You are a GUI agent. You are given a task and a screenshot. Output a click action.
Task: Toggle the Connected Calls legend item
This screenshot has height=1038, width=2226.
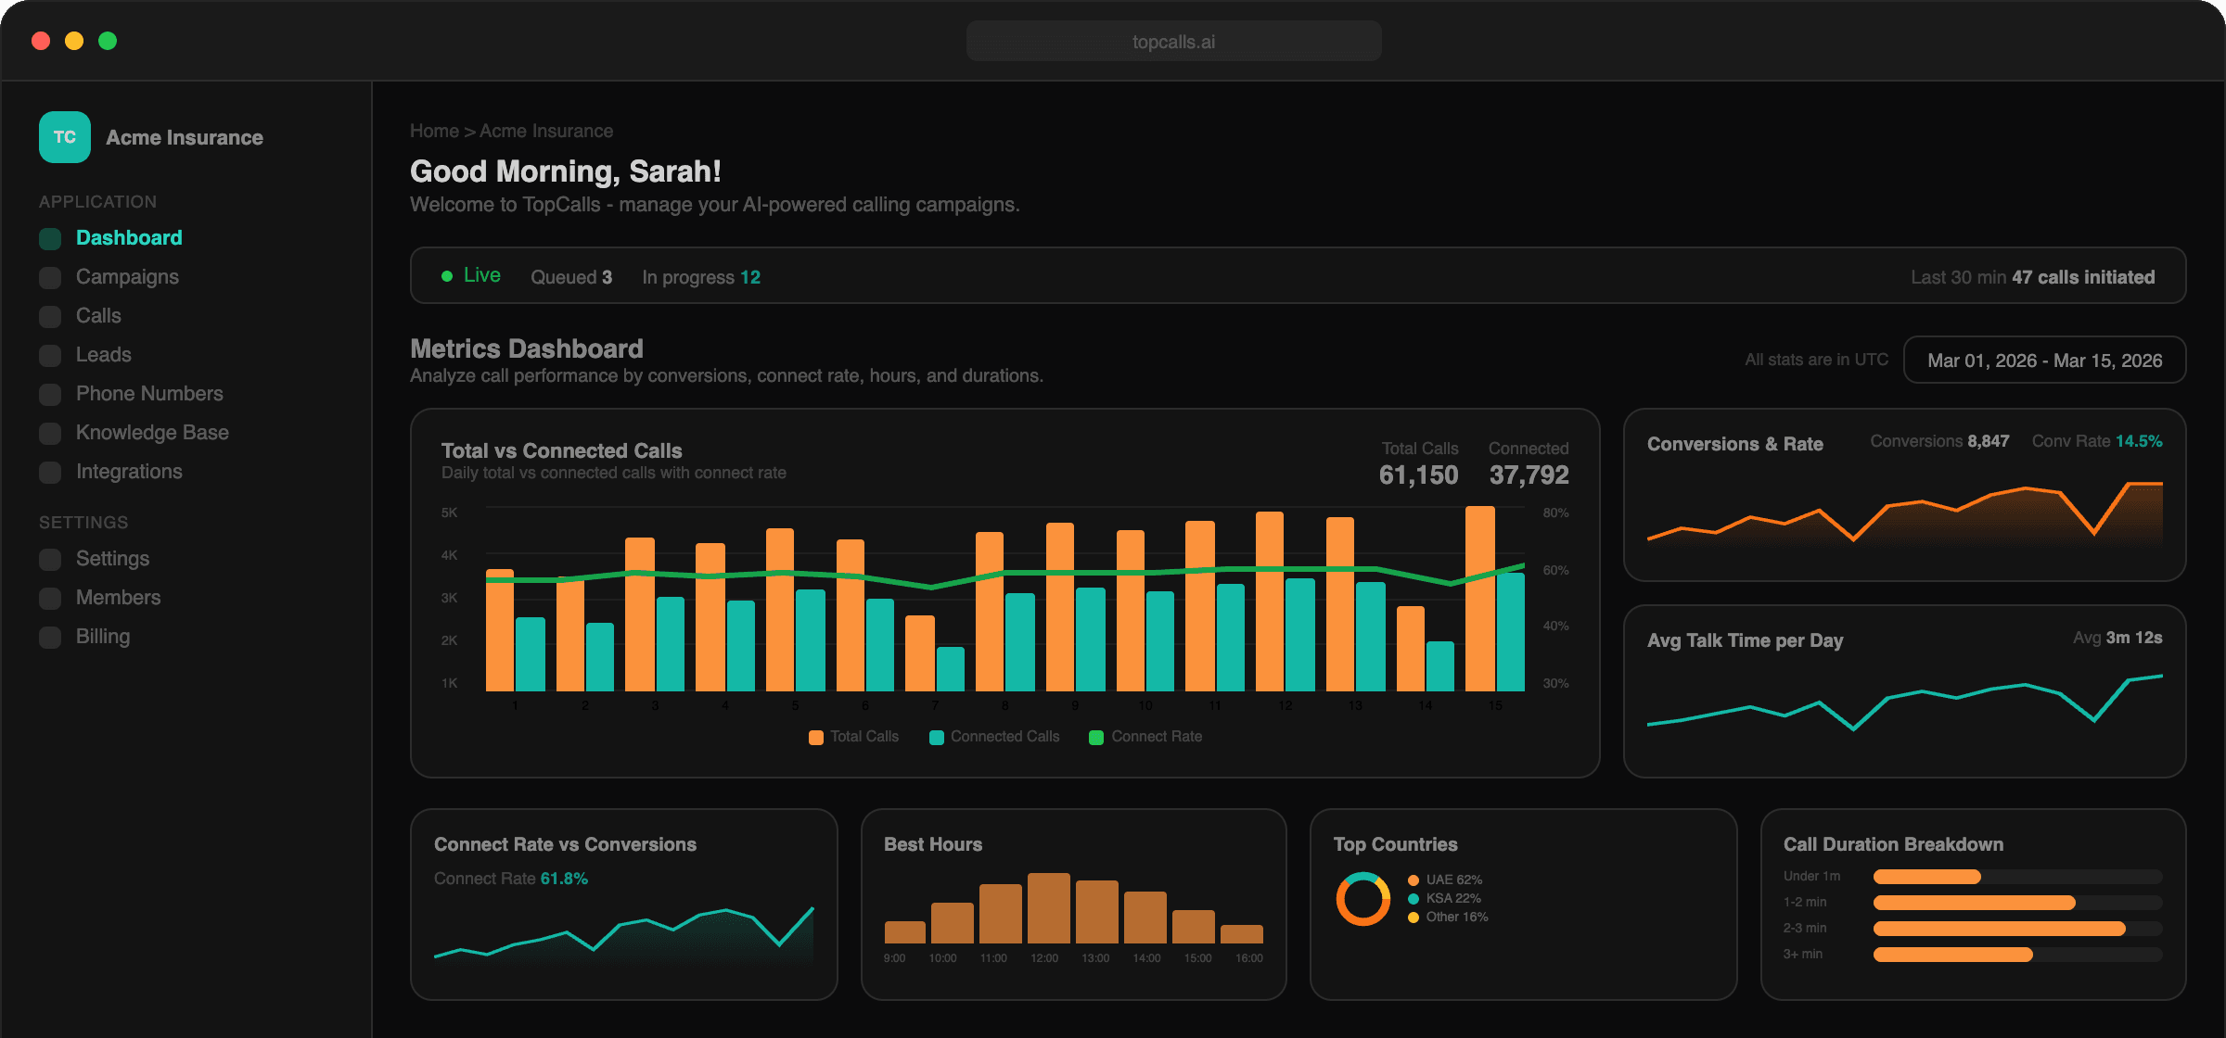pyautogui.click(x=995, y=736)
